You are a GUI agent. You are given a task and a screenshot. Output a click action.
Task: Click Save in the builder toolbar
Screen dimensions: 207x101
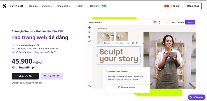[x=174, y=22]
